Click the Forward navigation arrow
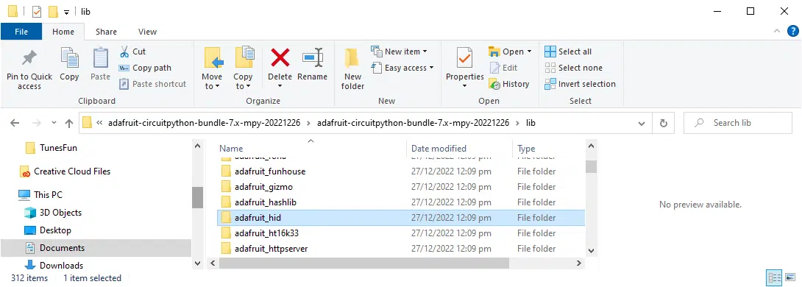 36,124
